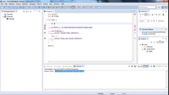Screen dimensions: 169x95
Task: Click the top pink overview ruler error marker
Action: [135, 26]
